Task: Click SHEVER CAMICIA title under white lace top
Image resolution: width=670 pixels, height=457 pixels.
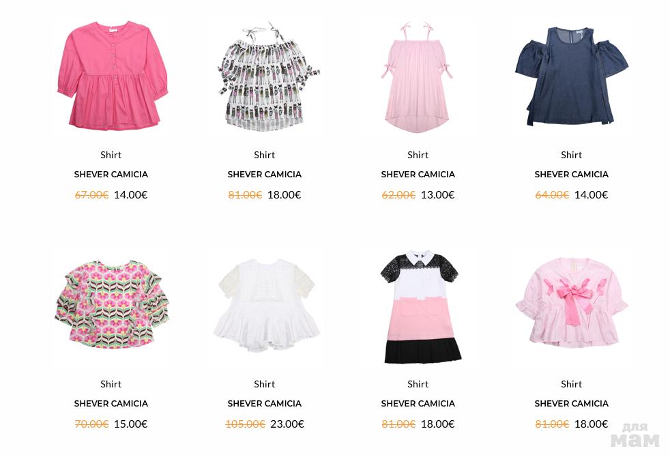Action: pyautogui.click(x=265, y=404)
